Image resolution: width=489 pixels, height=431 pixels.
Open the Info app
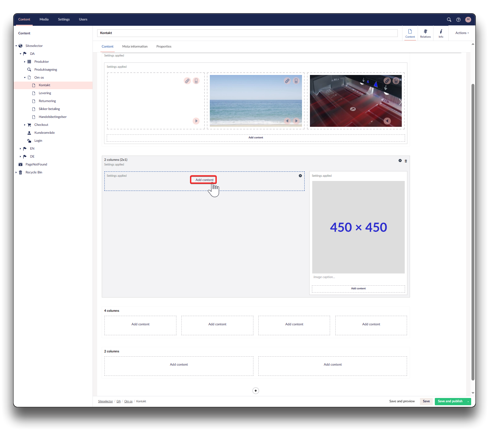tap(441, 33)
